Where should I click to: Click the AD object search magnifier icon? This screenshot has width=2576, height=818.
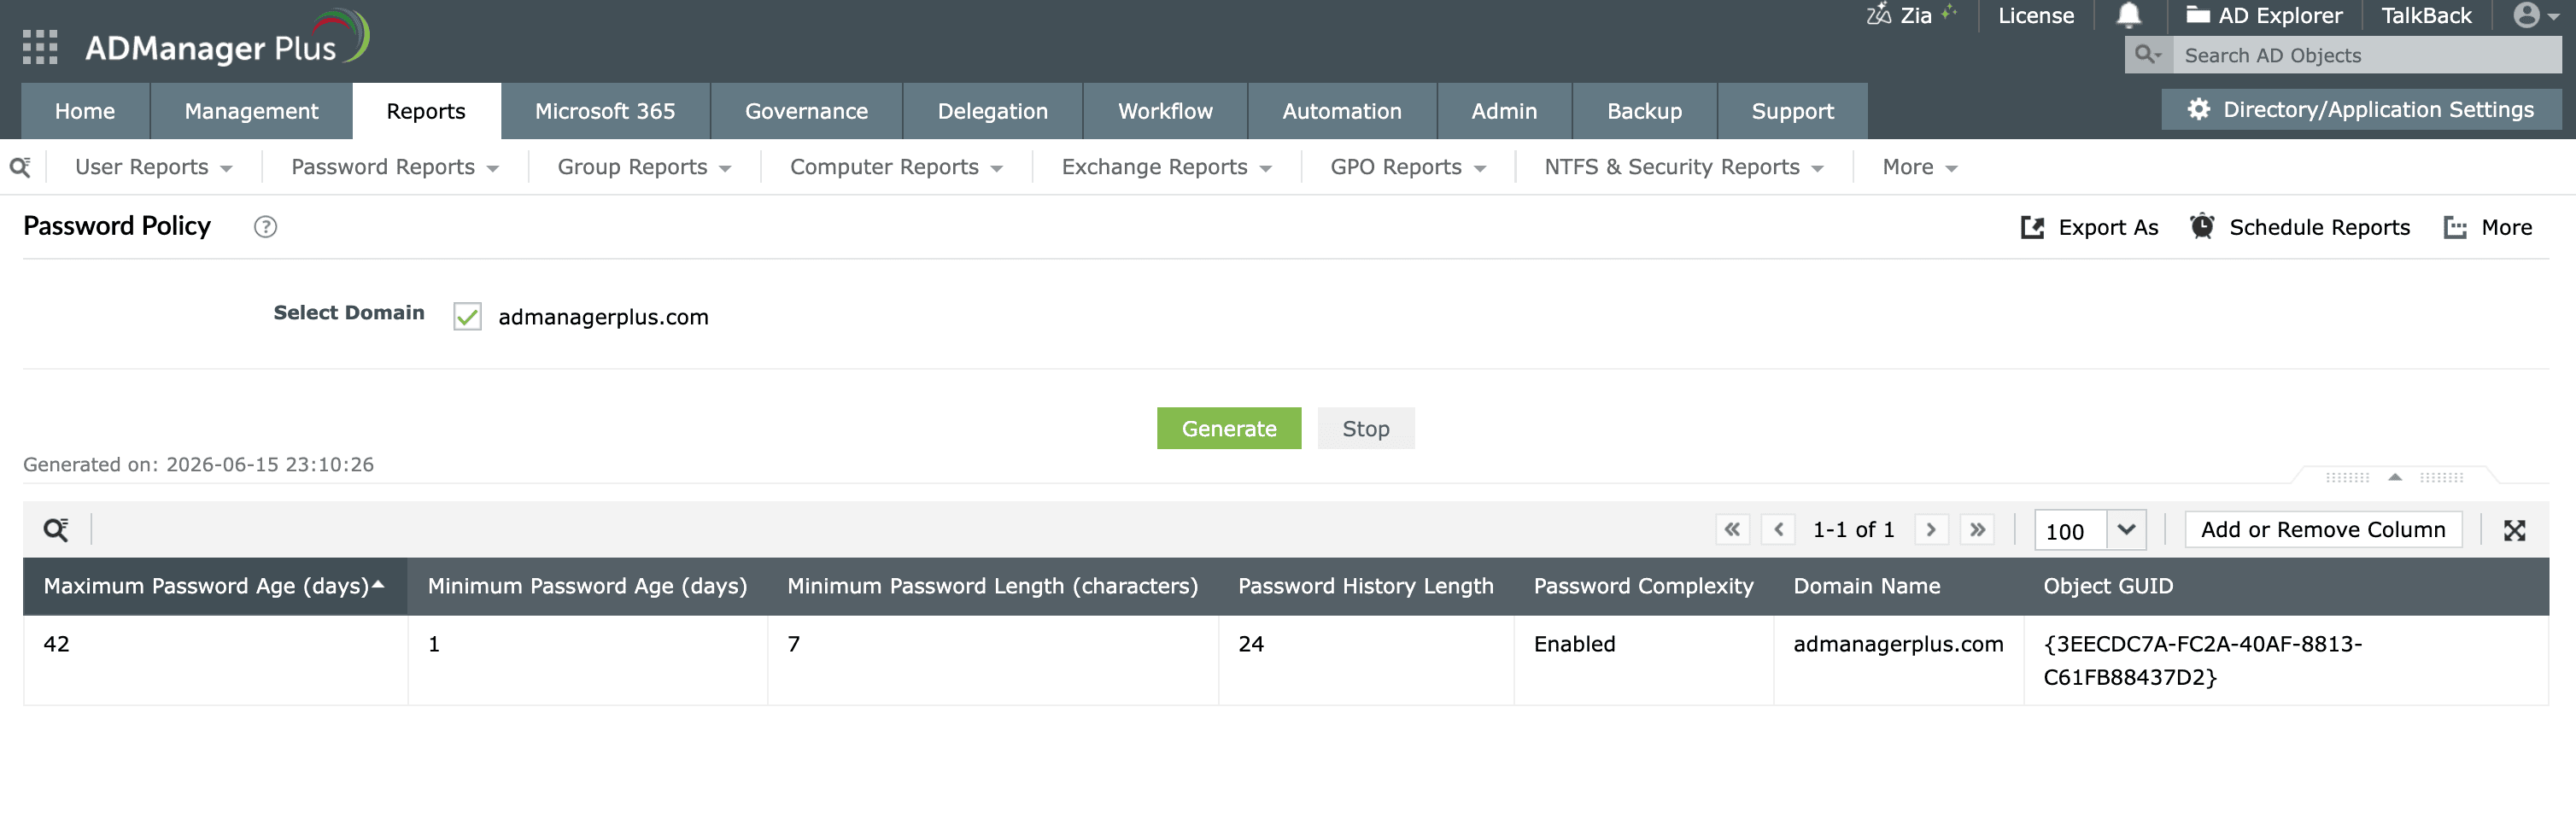pos(2147,54)
